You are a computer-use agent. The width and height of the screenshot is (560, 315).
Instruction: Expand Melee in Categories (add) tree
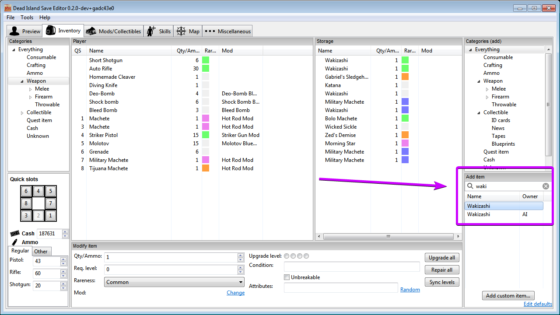(487, 89)
